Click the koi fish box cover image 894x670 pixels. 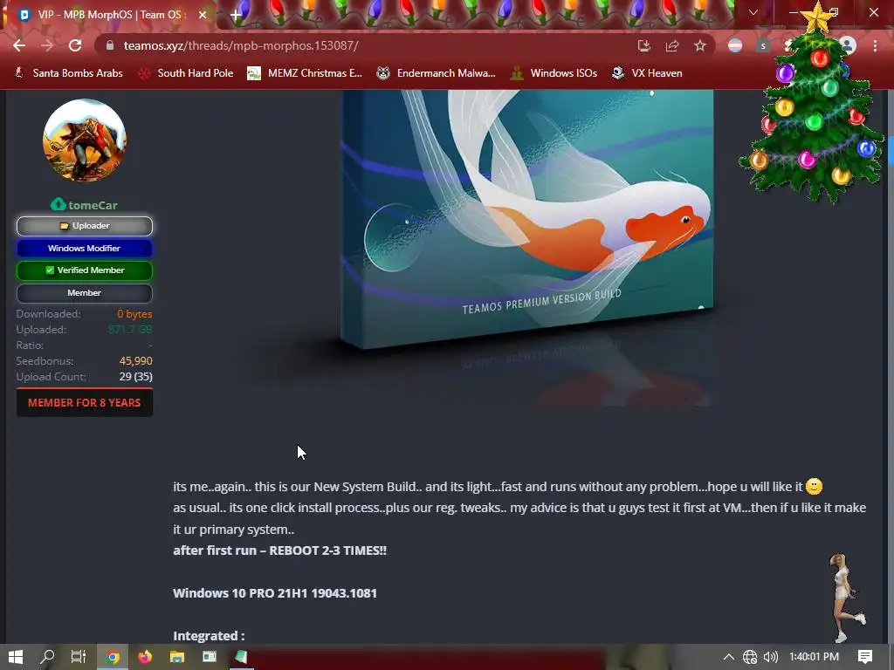(x=527, y=219)
